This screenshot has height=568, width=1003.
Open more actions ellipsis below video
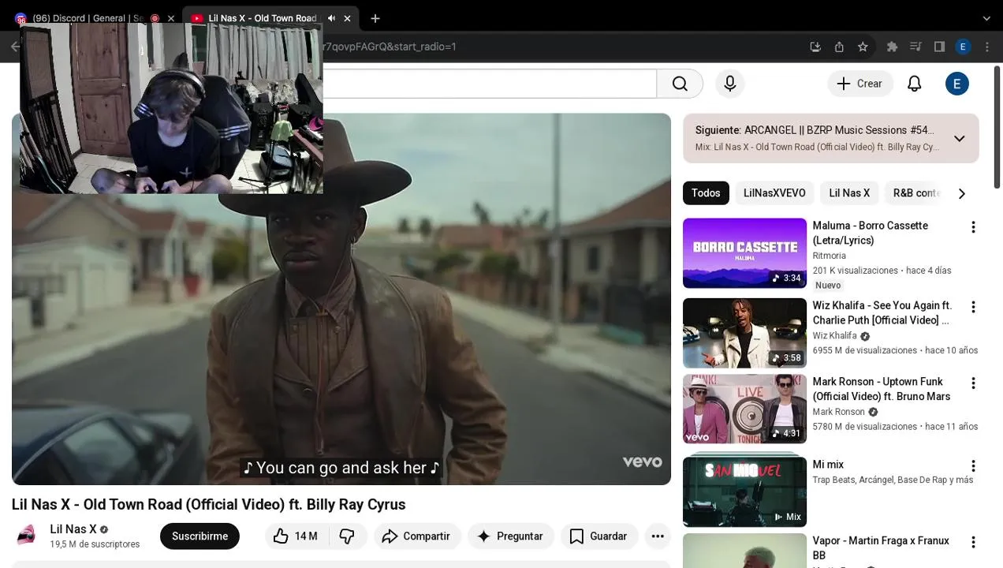point(658,536)
